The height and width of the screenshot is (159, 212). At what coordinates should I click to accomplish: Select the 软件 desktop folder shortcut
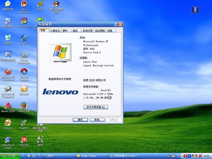click(40, 141)
